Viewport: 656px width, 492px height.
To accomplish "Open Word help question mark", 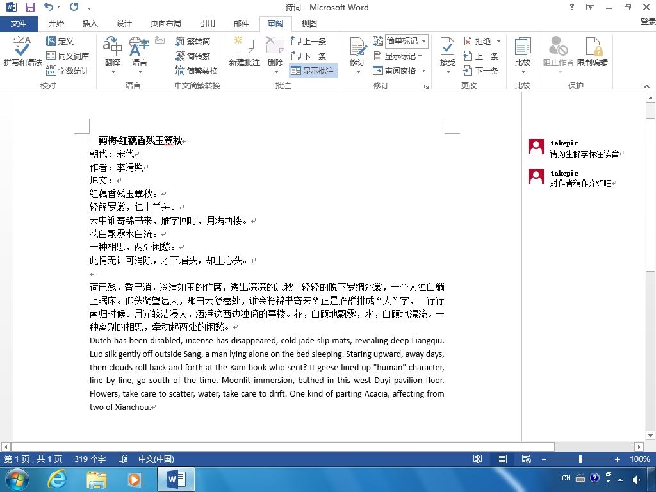I will click(x=571, y=7).
